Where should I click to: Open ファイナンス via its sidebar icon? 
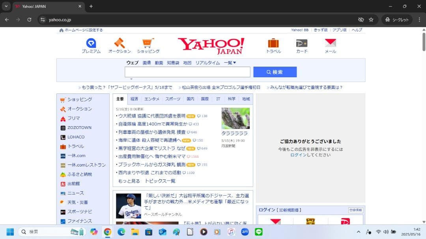click(63, 221)
